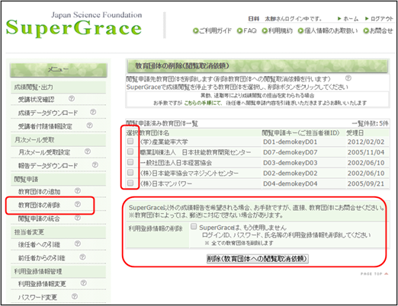Screen dimensions: 398x306
Task: Click help icon after the page description text
Action: 348,78
